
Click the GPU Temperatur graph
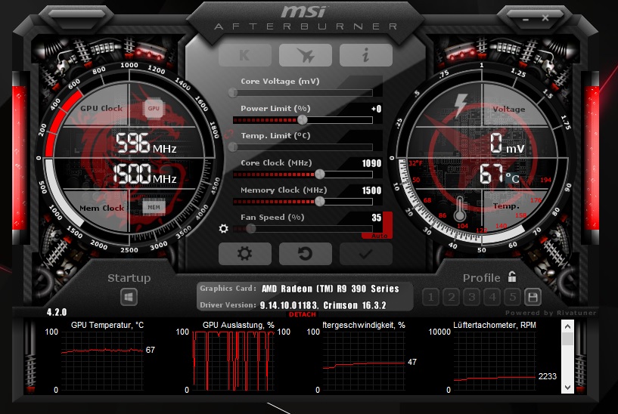tap(101, 361)
